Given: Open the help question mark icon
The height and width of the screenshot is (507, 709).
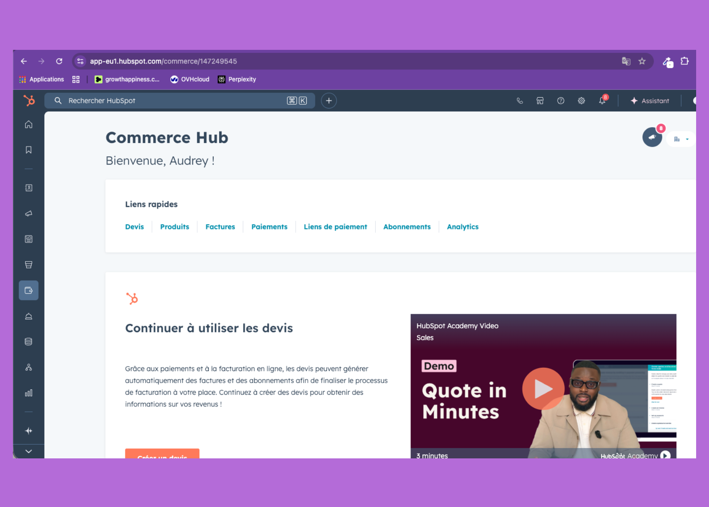Looking at the screenshot, I should point(561,101).
